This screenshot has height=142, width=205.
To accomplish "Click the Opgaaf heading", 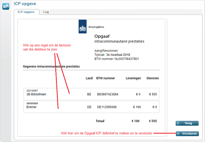I will 102,36.
